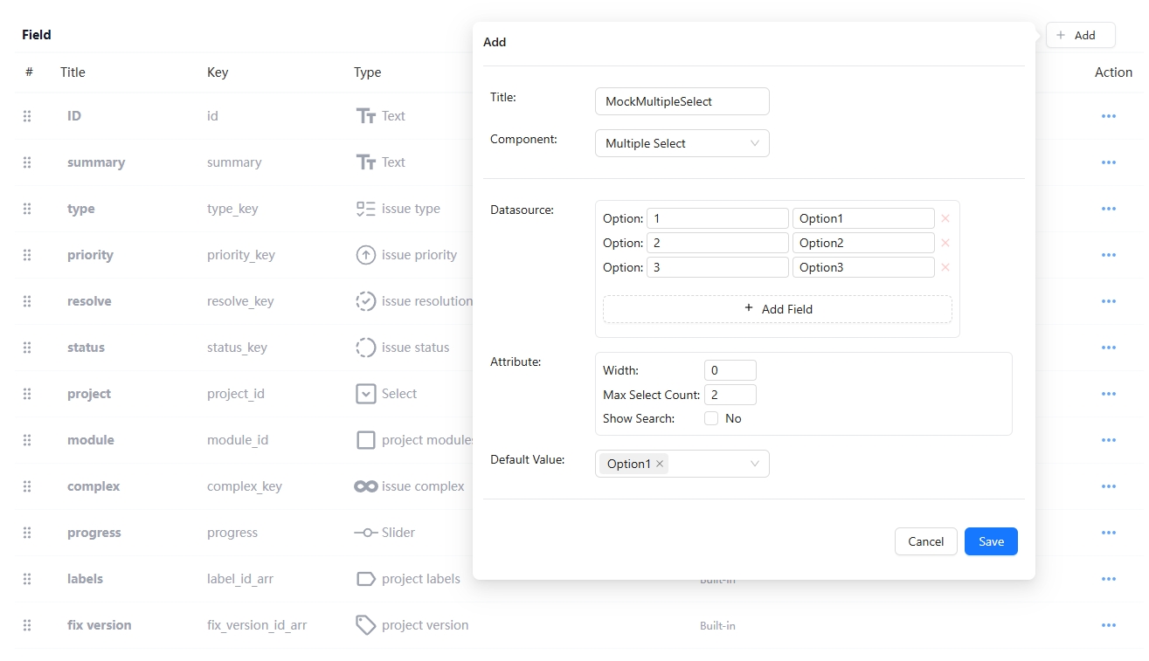This screenshot has height=661, width=1149.
Task: Click the issue resolution checkmark icon
Action: [365, 300]
